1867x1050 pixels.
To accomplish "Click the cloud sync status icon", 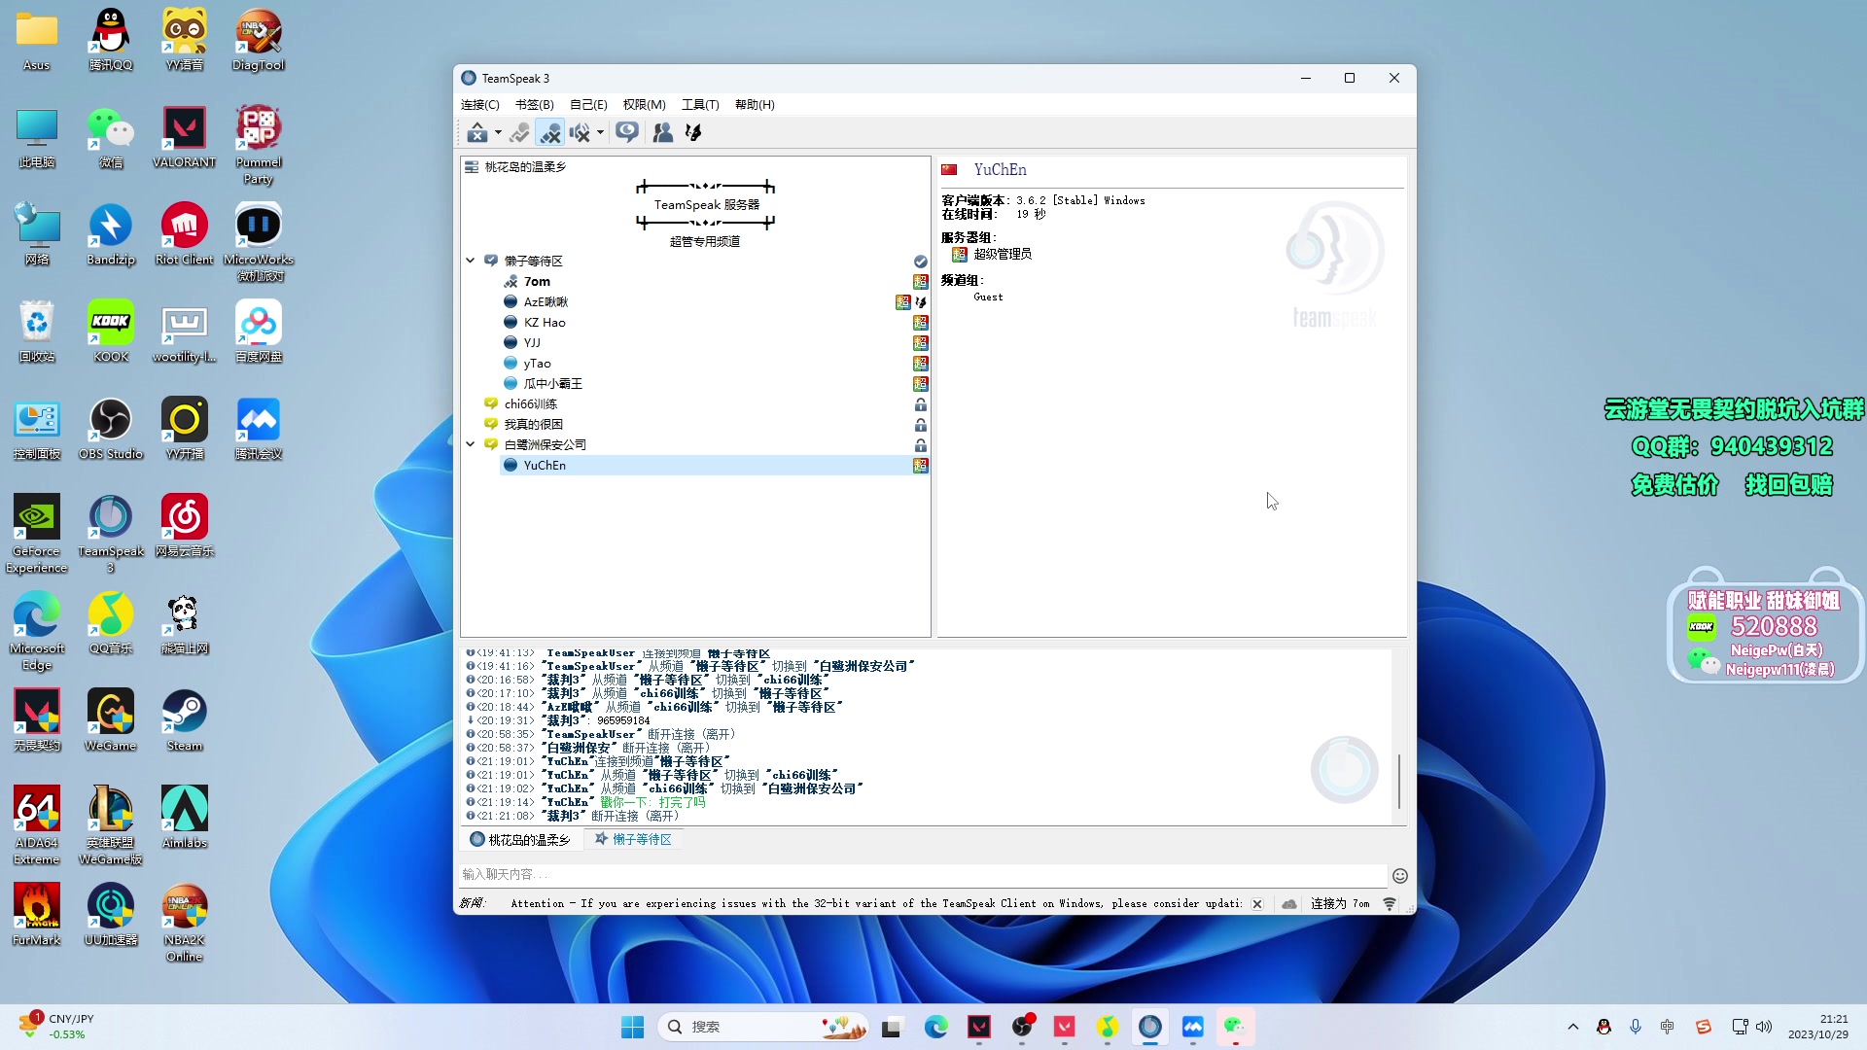I will pos(1289,904).
